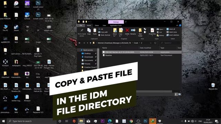Sort by the Type column header

[x=162, y=48]
